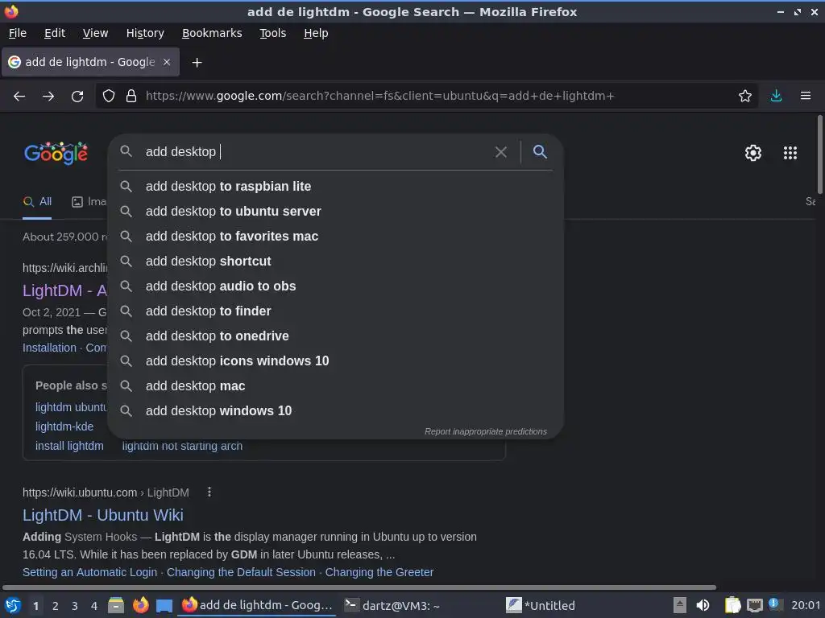
Task: Show site security padlock info
Action: tap(131, 96)
